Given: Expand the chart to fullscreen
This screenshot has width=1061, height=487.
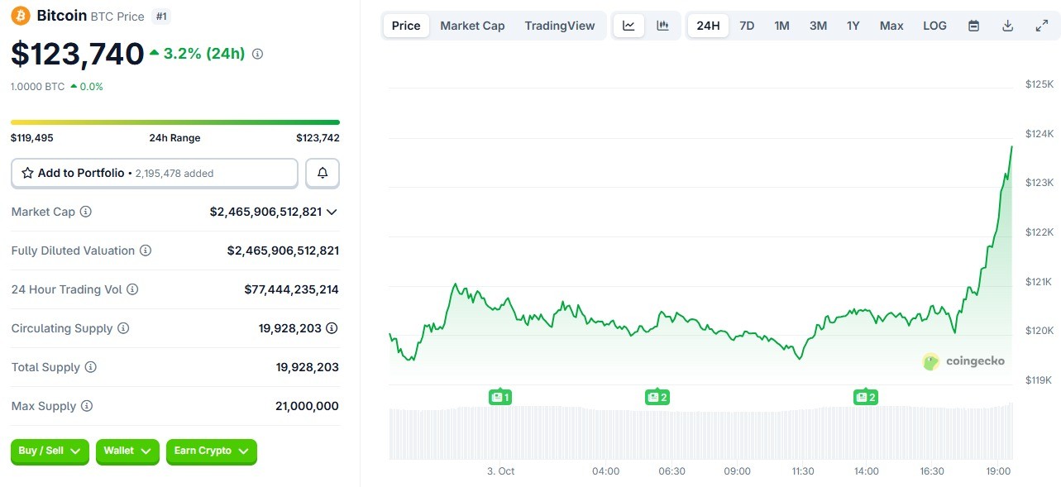Looking at the screenshot, I should click(1041, 26).
